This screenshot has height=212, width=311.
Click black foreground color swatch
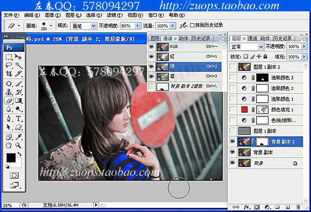pyautogui.click(x=11, y=158)
